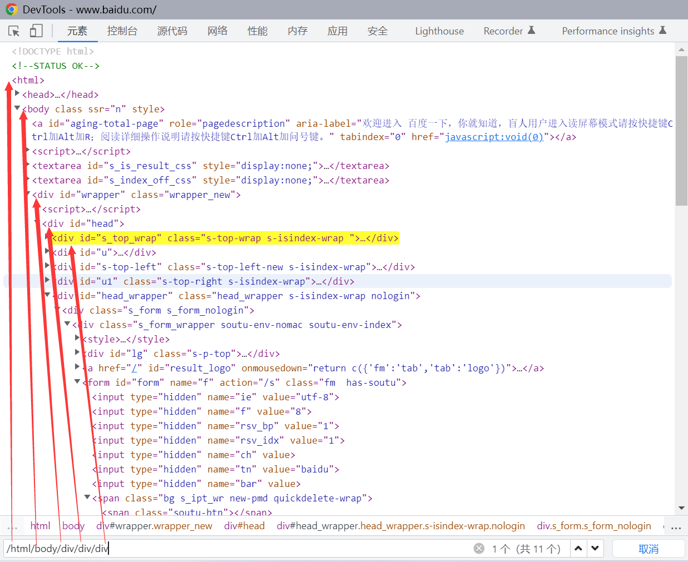Open the Recorder tab
The width and height of the screenshot is (688, 562).
point(509,31)
